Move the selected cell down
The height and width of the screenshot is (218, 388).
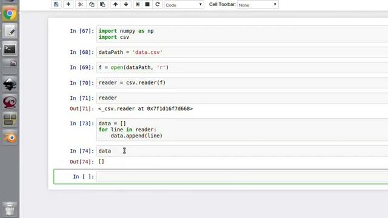tap(126, 4)
